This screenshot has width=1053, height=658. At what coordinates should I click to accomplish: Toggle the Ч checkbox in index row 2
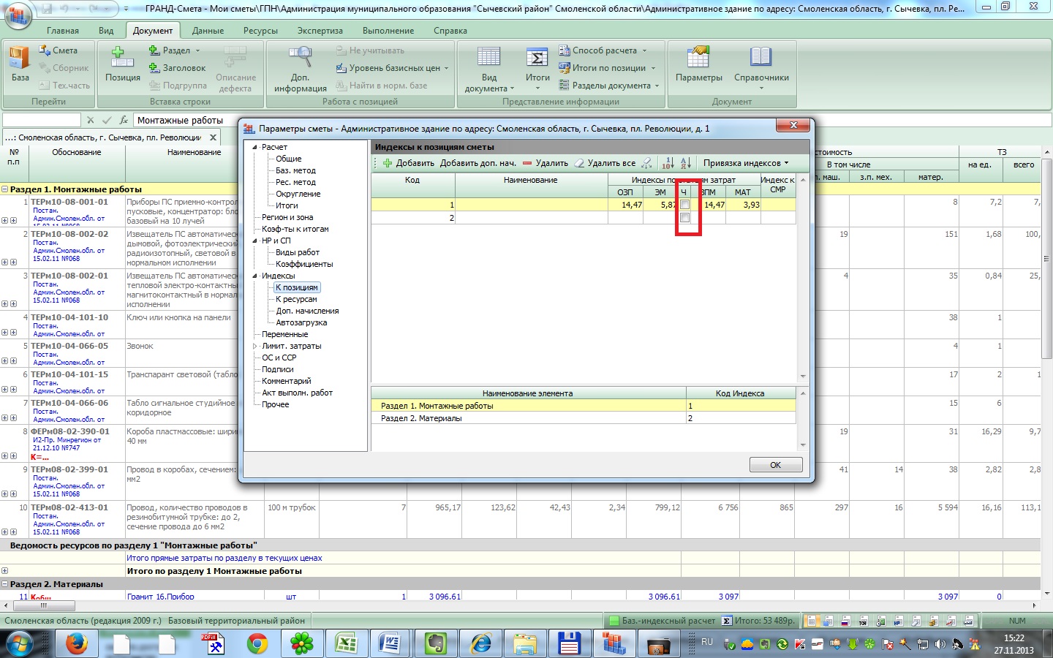click(684, 218)
